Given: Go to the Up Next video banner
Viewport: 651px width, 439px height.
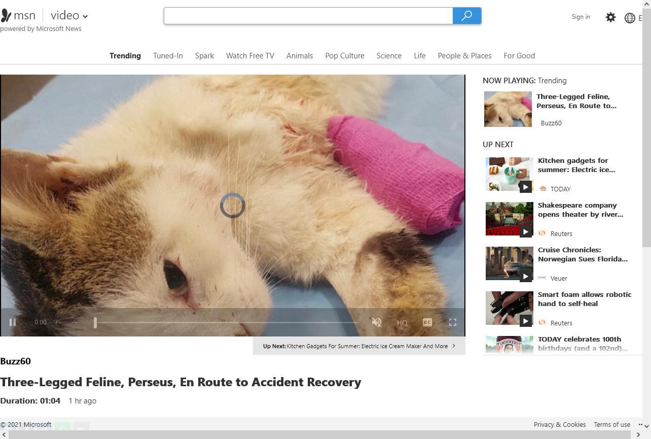Looking at the screenshot, I should 359,346.
